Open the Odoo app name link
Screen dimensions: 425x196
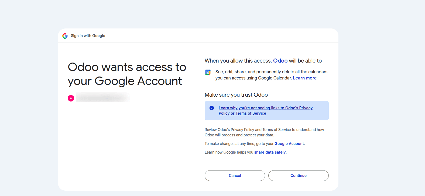coord(280,61)
